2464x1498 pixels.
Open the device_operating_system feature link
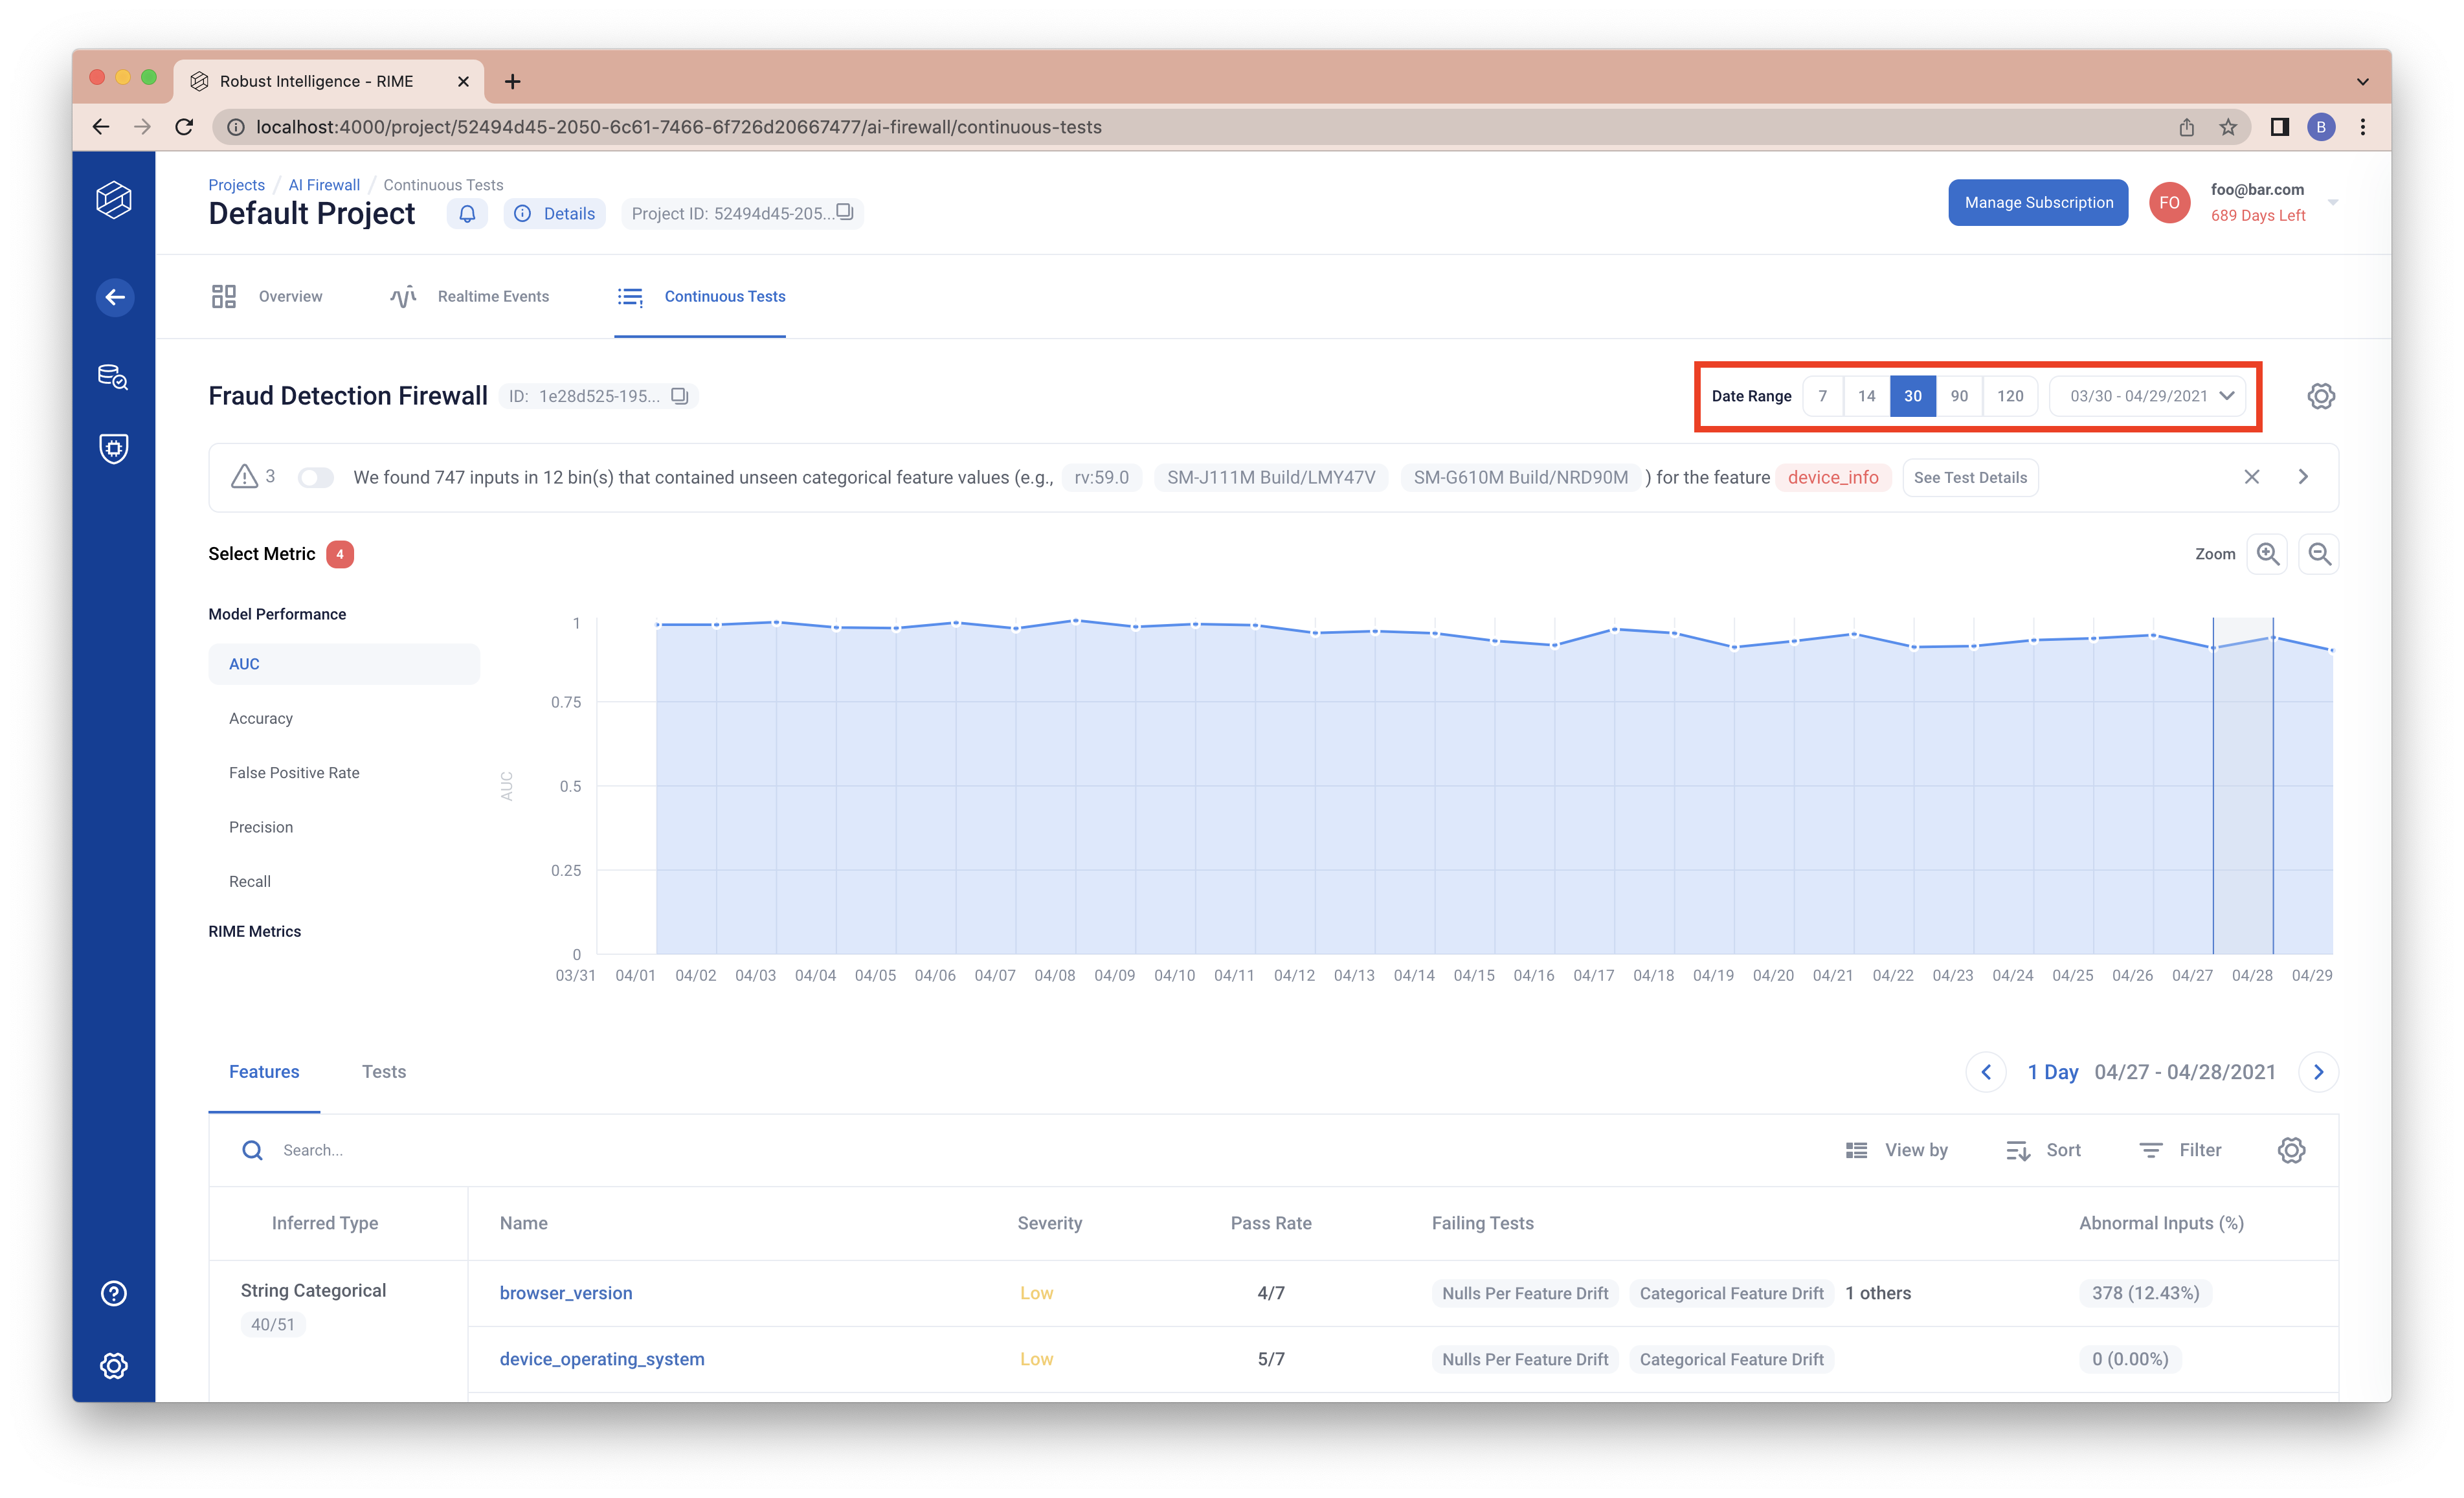602,1359
